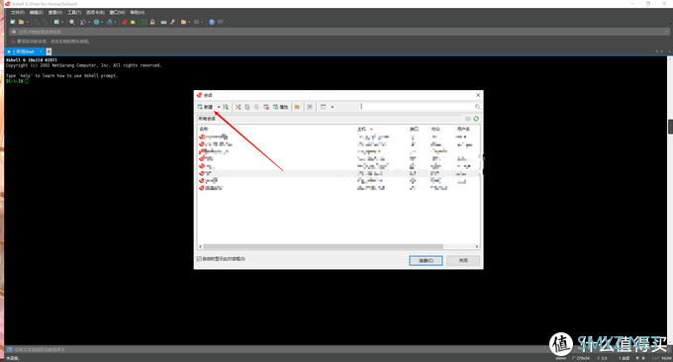The image size is (673, 362).
Task: Click the 所有会话 path bar
Action: pyautogui.click(x=330, y=119)
